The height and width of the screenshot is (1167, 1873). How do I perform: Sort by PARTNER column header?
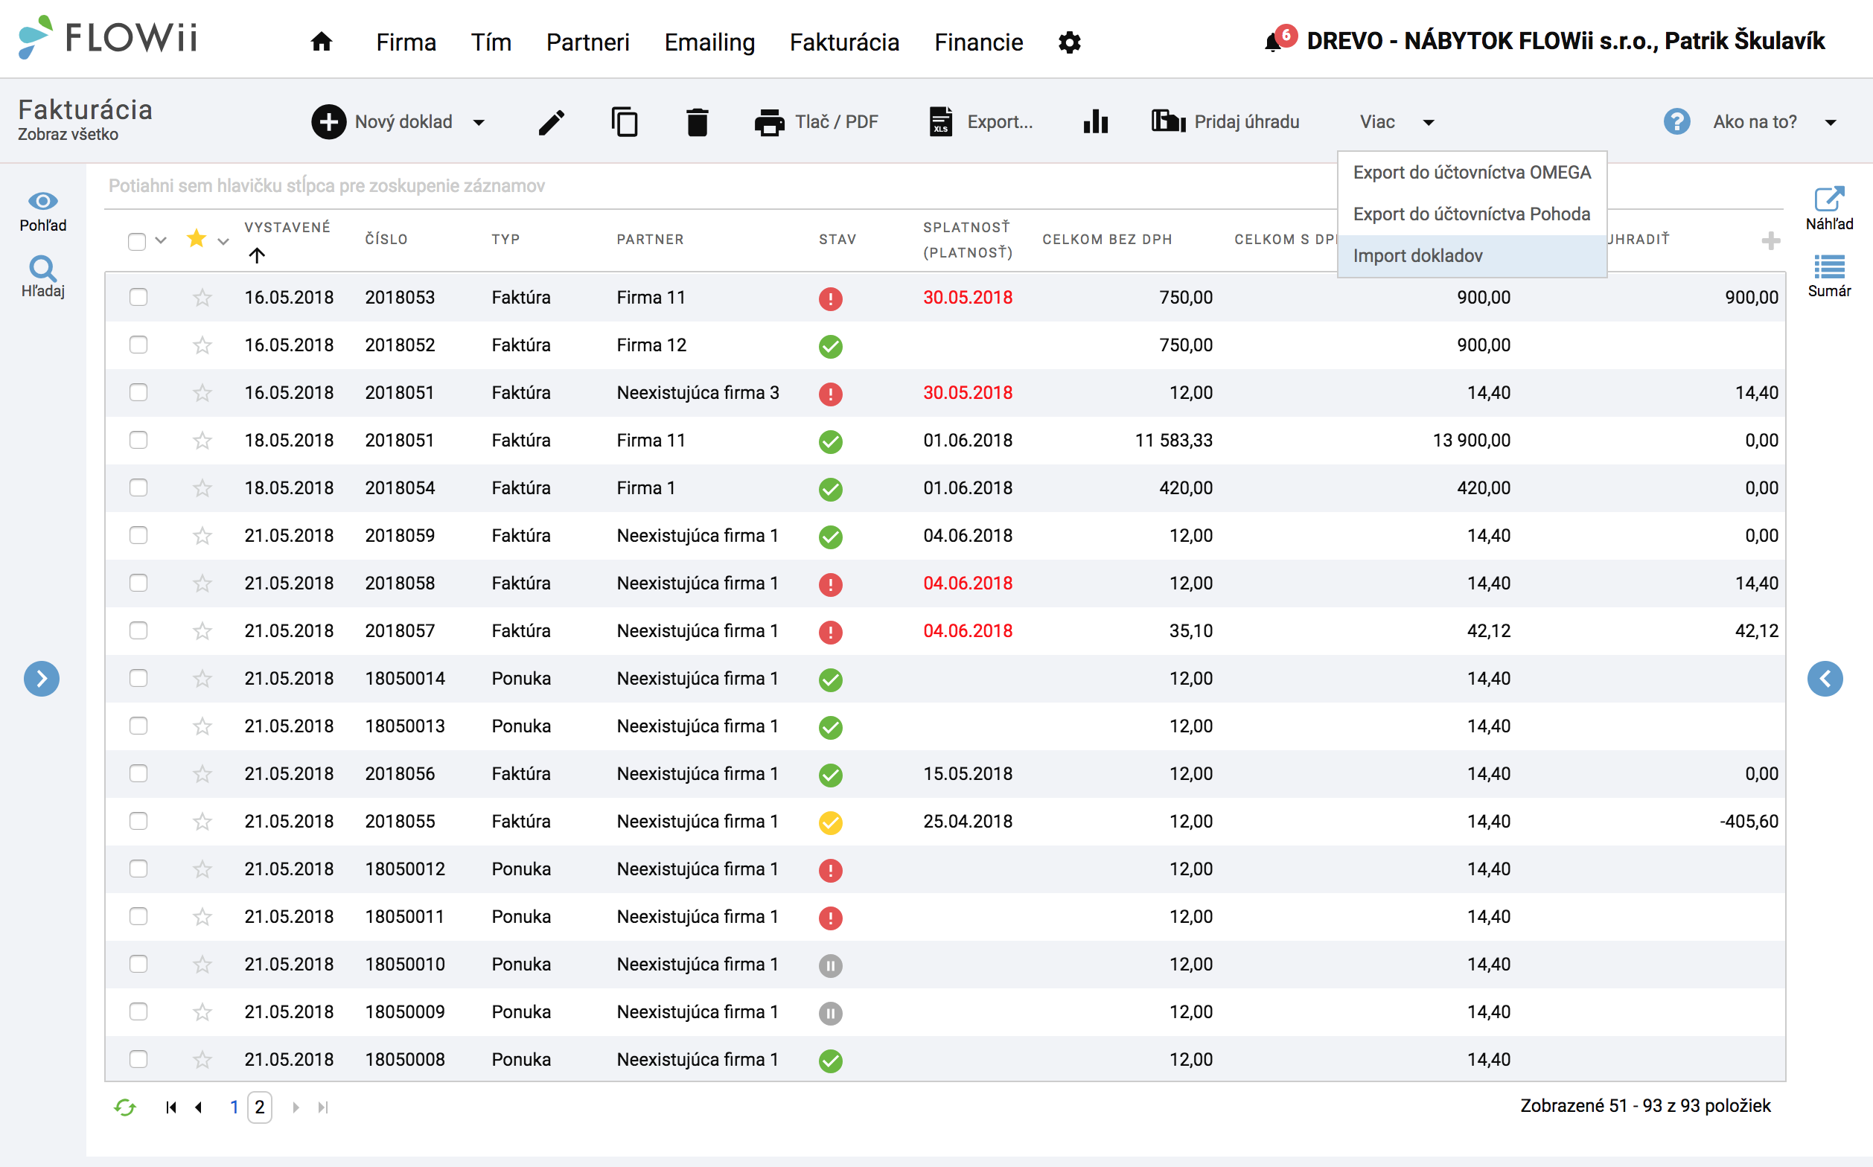tap(650, 239)
